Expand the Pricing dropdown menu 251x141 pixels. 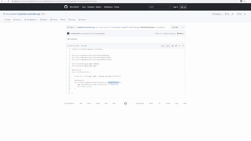pos(117,7)
